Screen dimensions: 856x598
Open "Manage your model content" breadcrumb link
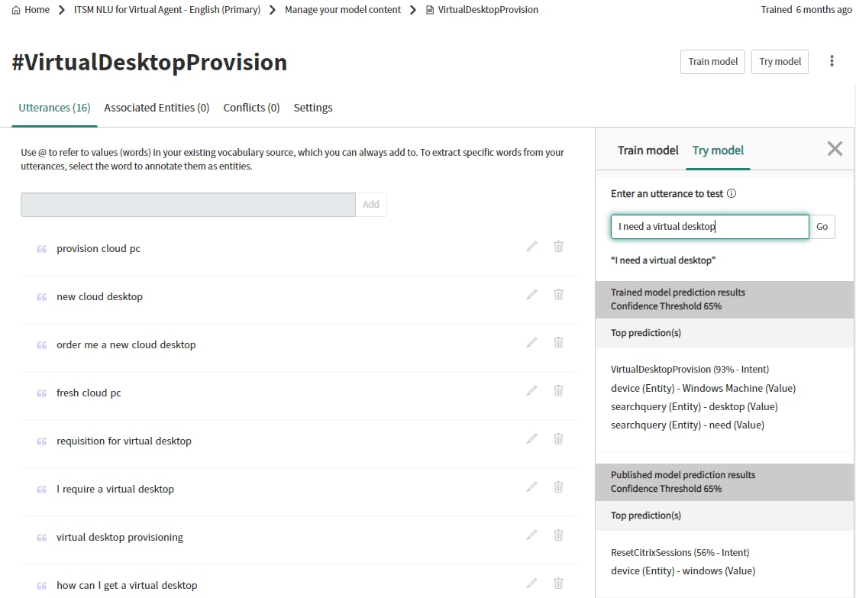[x=342, y=10]
